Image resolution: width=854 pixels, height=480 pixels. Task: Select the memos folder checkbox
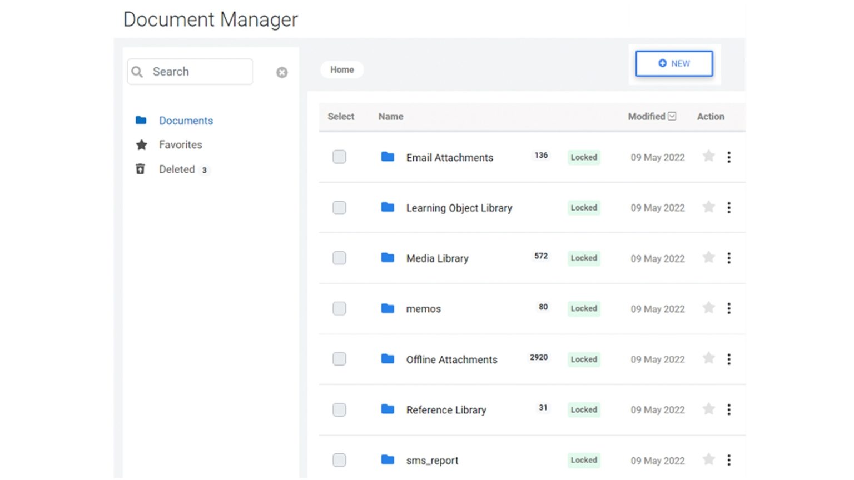[339, 308]
